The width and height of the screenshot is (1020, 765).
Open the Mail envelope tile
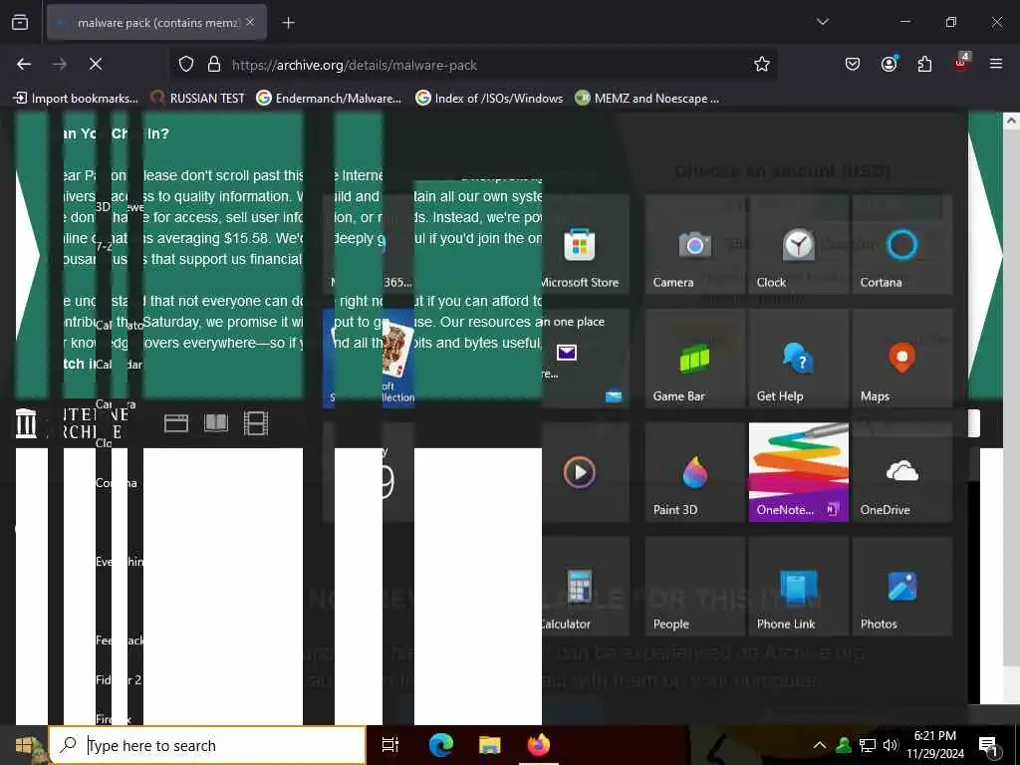tap(585, 359)
